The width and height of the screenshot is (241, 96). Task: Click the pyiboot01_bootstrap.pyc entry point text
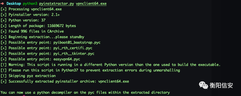(77, 42)
